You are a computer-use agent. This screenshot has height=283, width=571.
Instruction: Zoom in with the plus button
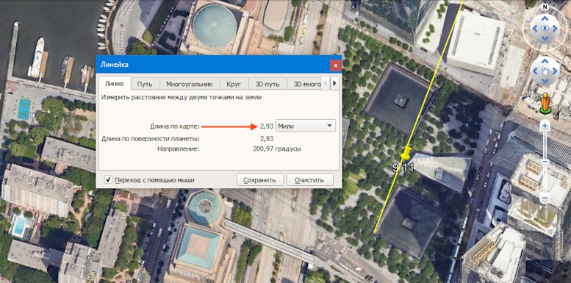tap(545, 126)
